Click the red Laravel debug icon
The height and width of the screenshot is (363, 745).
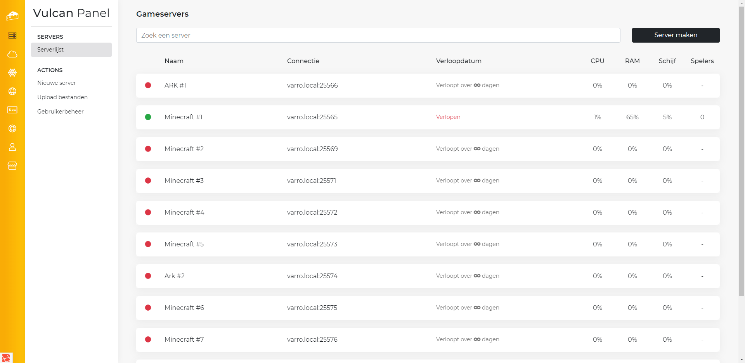(6, 358)
